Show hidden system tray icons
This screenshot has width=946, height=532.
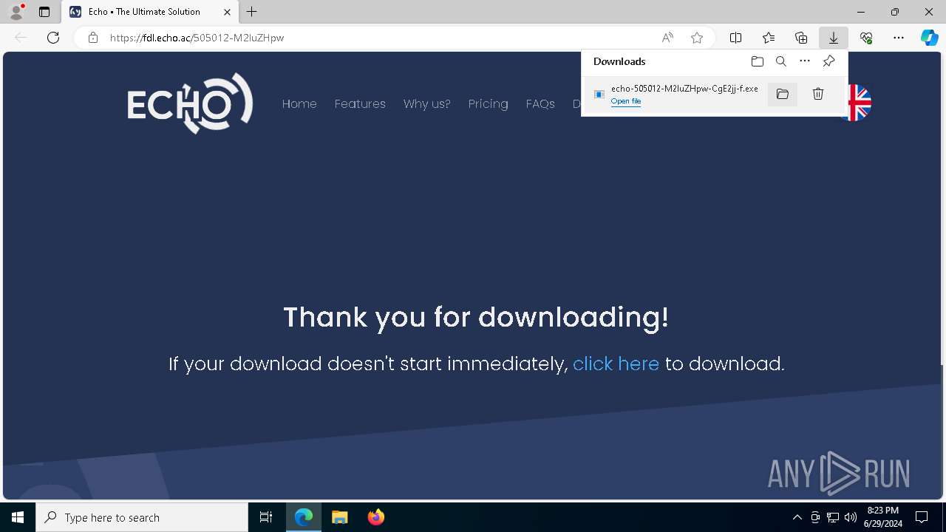click(797, 517)
